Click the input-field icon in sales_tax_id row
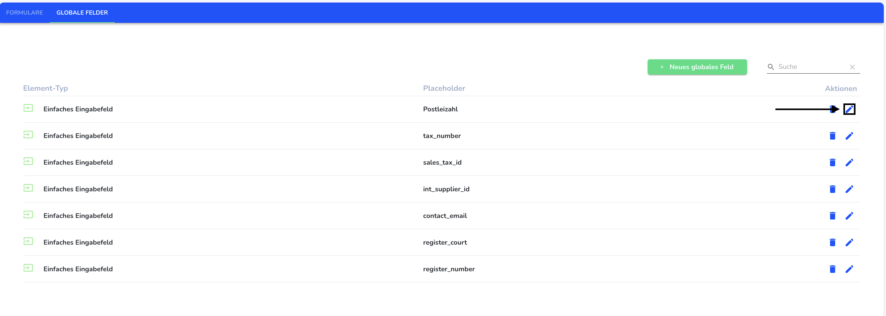This screenshot has width=886, height=316. (x=28, y=161)
